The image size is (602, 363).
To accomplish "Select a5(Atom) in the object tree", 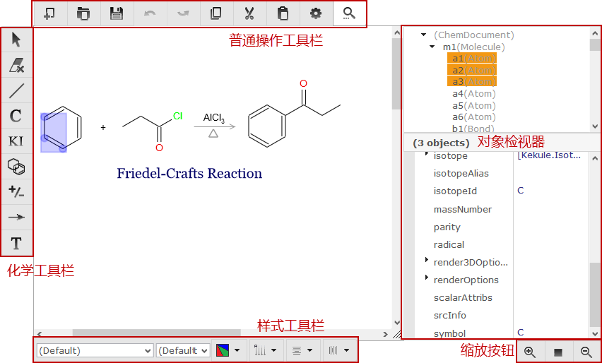I will pyautogui.click(x=474, y=105).
